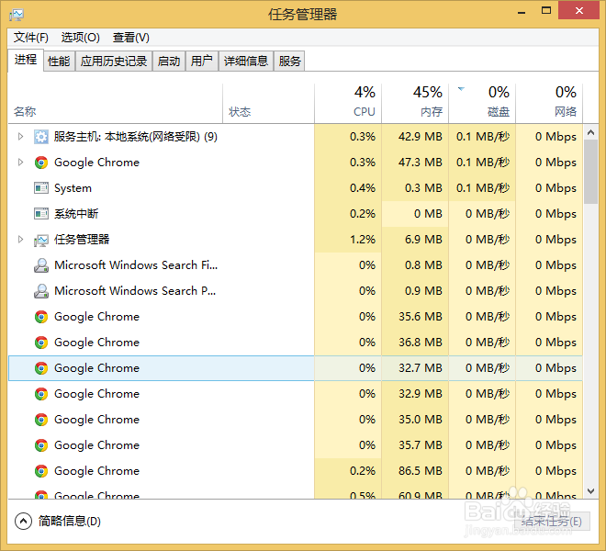Viewport: 606px width, 551px height.
Task: Switch to the 服务 tab
Action: [x=289, y=62]
